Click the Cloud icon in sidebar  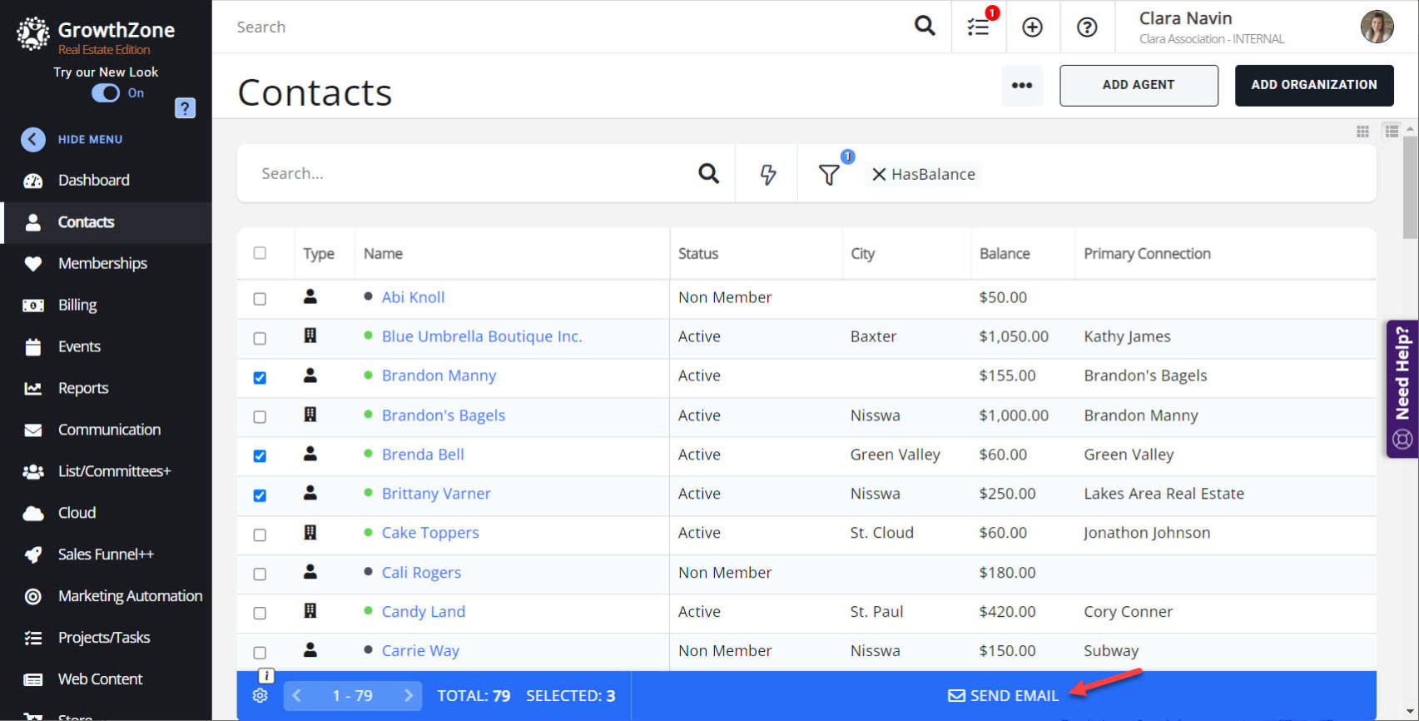coord(33,514)
